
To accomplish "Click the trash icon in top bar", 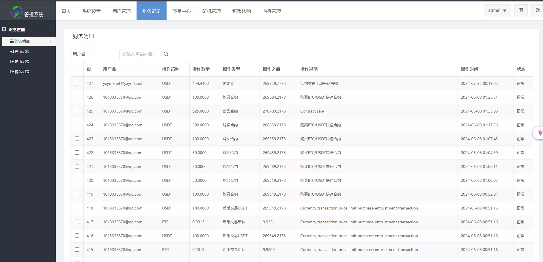I will click(x=521, y=10).
